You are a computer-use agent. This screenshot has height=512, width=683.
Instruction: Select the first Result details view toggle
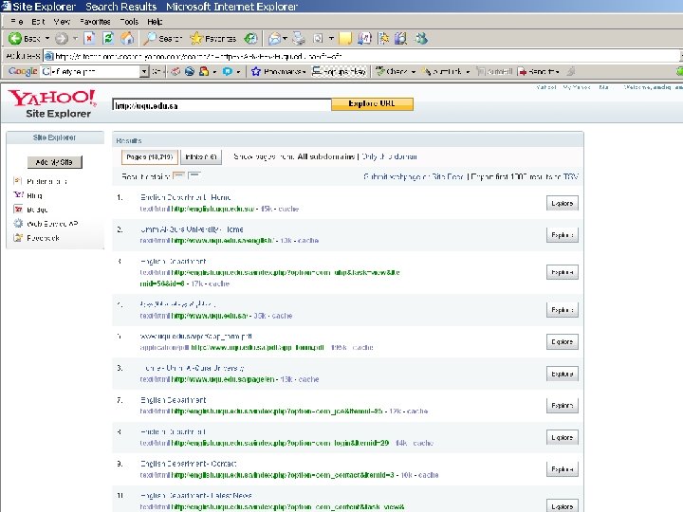point(178,176)
